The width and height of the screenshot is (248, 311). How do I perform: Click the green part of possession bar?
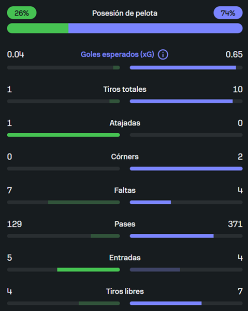tap(38, 28)
